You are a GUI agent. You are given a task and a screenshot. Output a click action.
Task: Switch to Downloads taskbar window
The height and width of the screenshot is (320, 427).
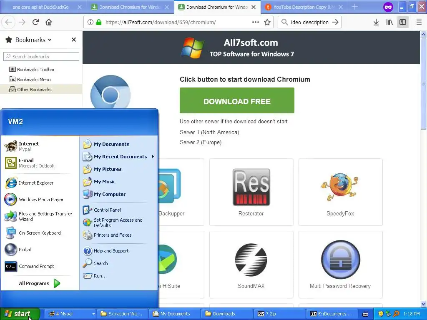click(228, 314)
